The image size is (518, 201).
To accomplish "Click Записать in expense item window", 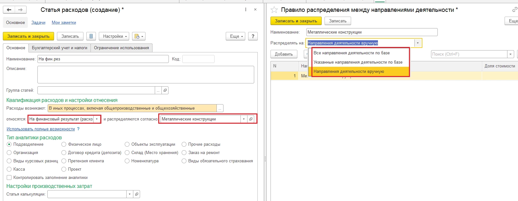I will tap(70, 36).
